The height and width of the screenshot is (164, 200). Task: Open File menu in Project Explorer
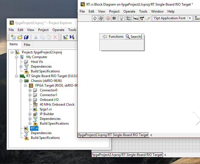11,30
